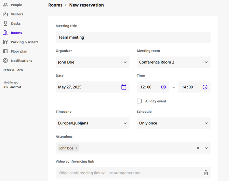229x181 pixels.
Task: Click the end time clock icon
Action: (x=205, y=87)
